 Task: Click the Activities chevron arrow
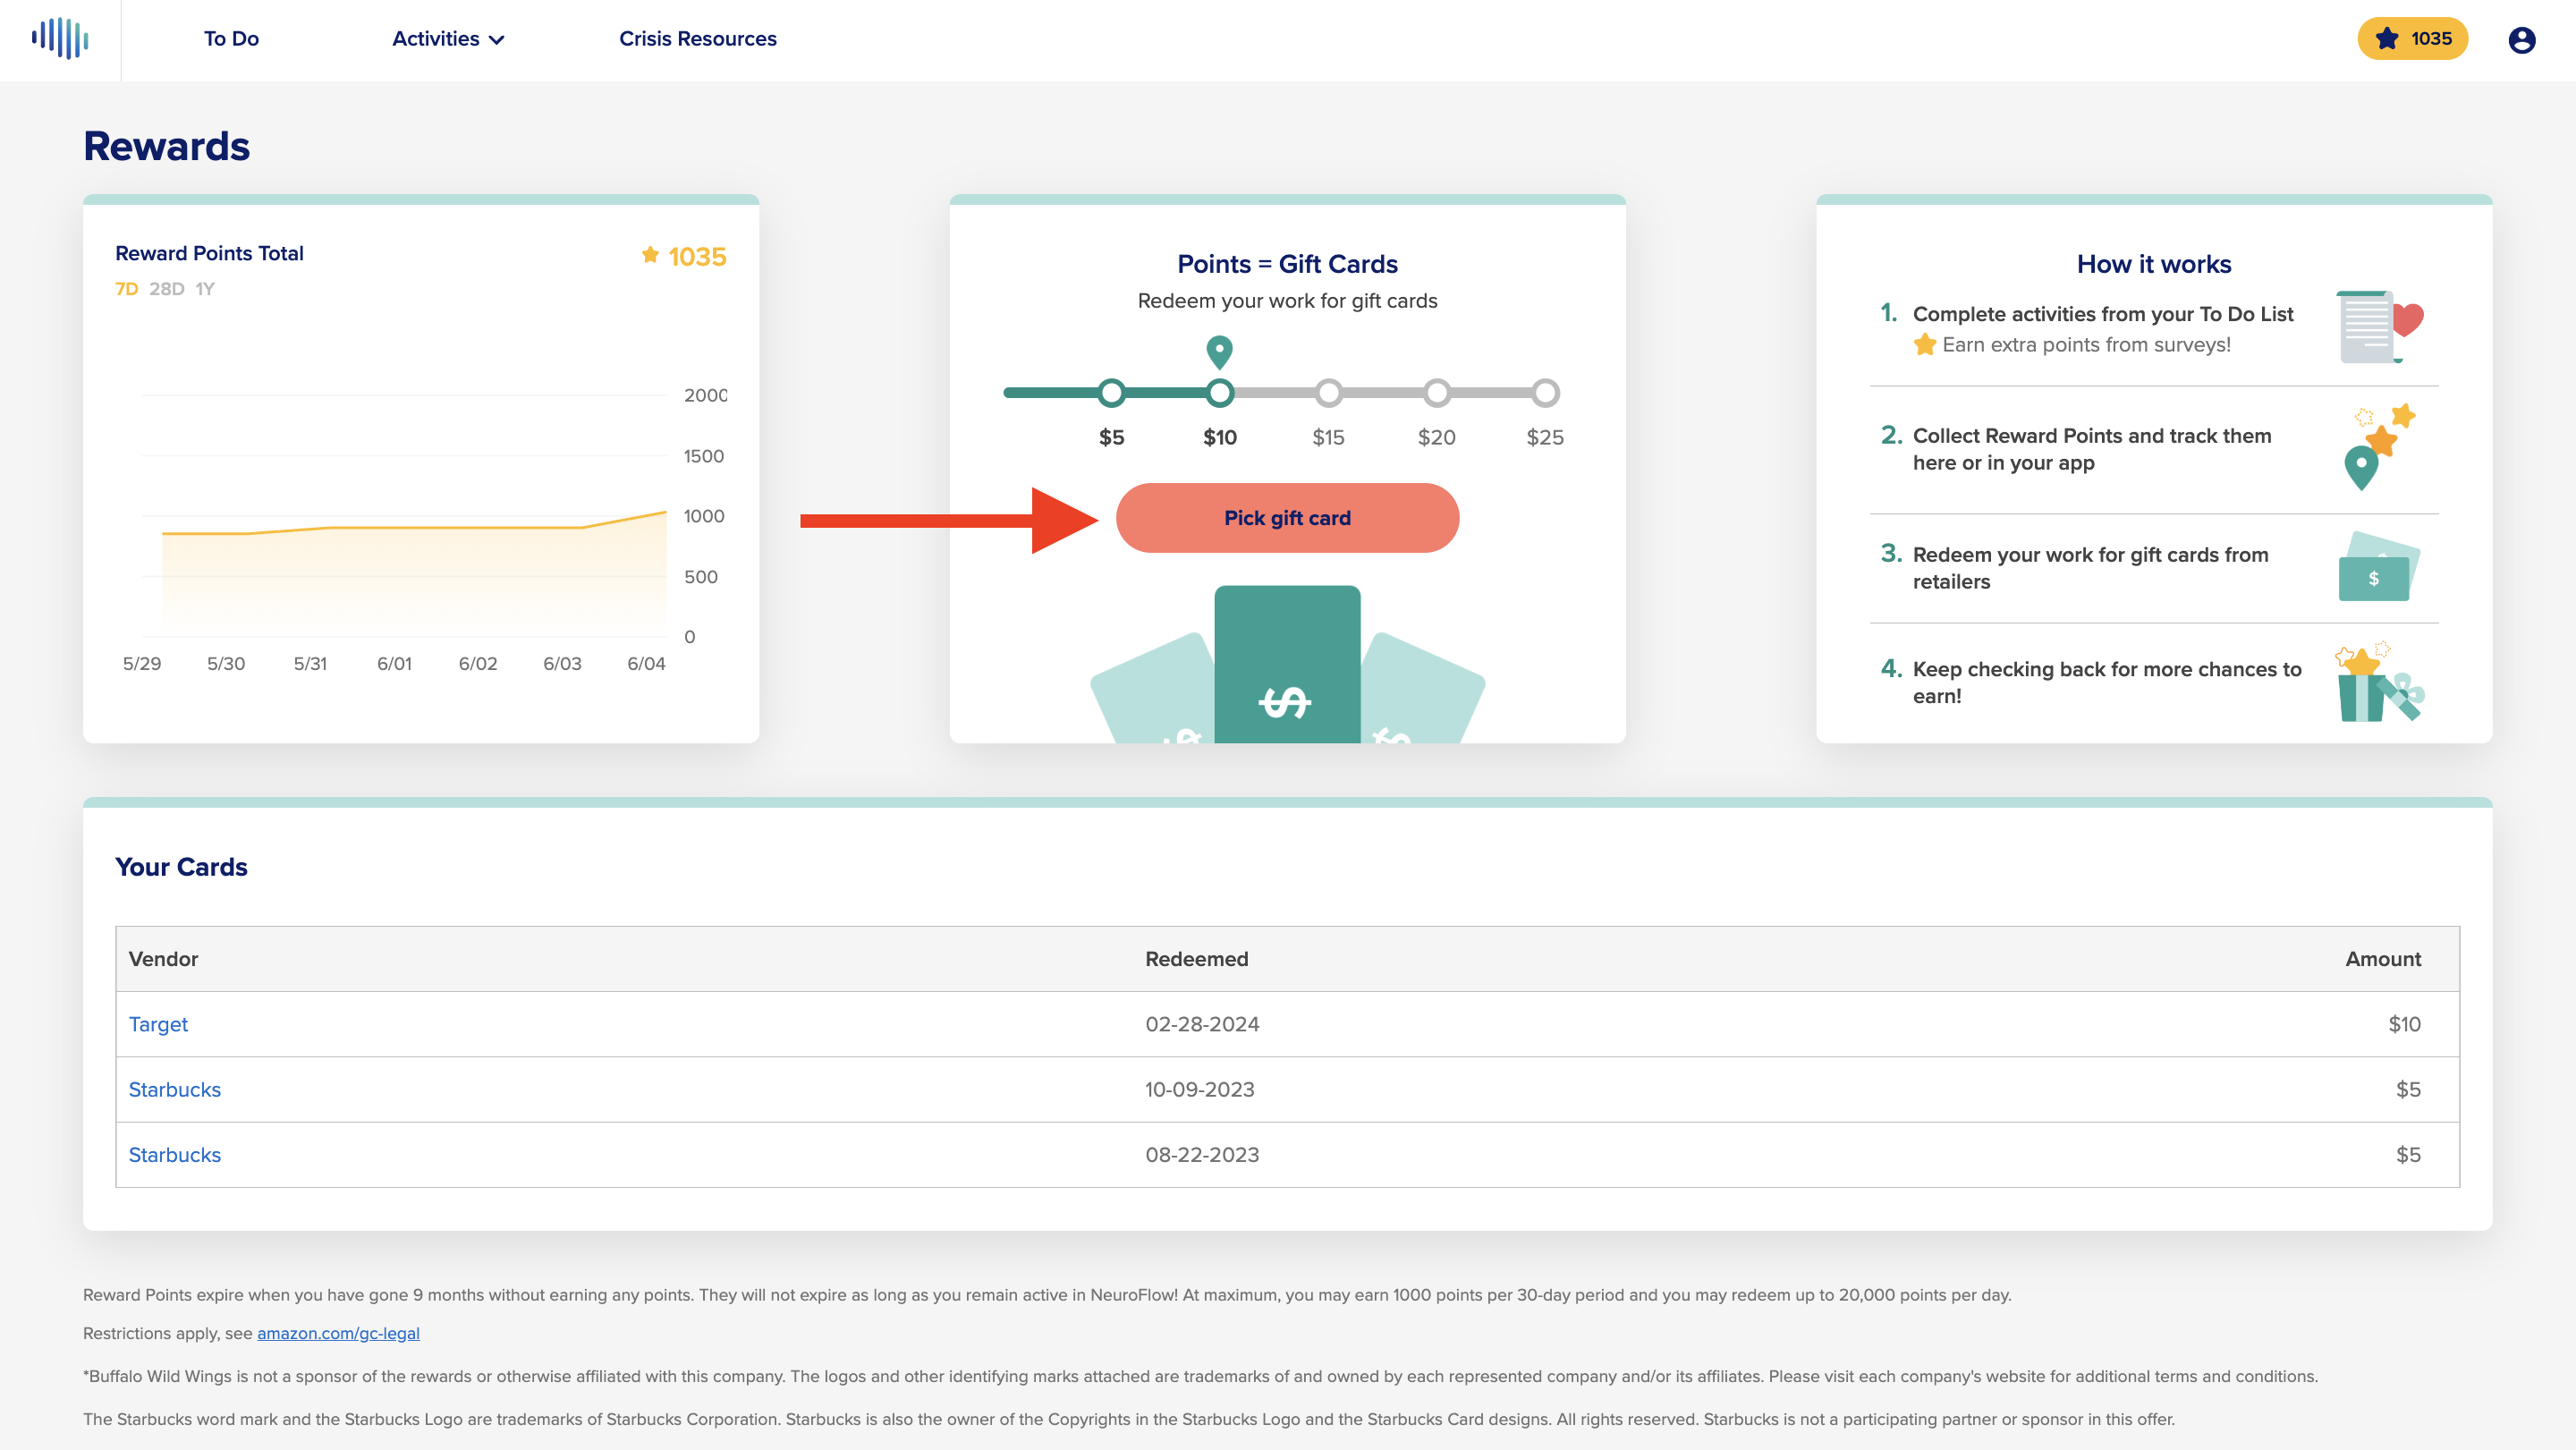pyautogui.click(x=496, y=40)
